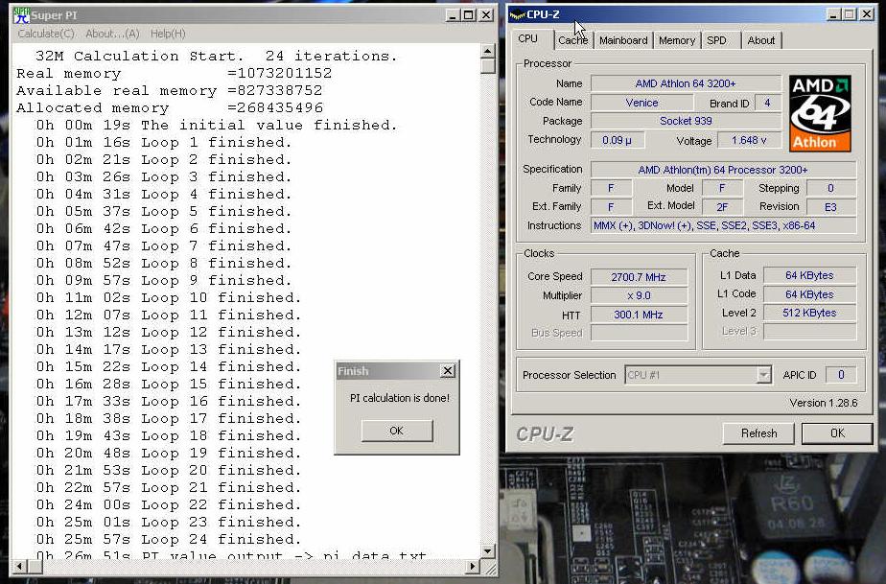Click the Ext. Model value '2F'

click(x=722, y=207)
